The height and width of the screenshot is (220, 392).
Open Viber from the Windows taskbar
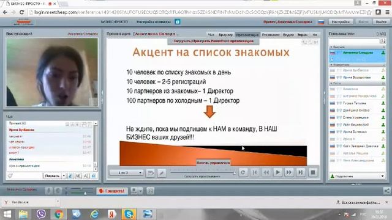point(41,214)
